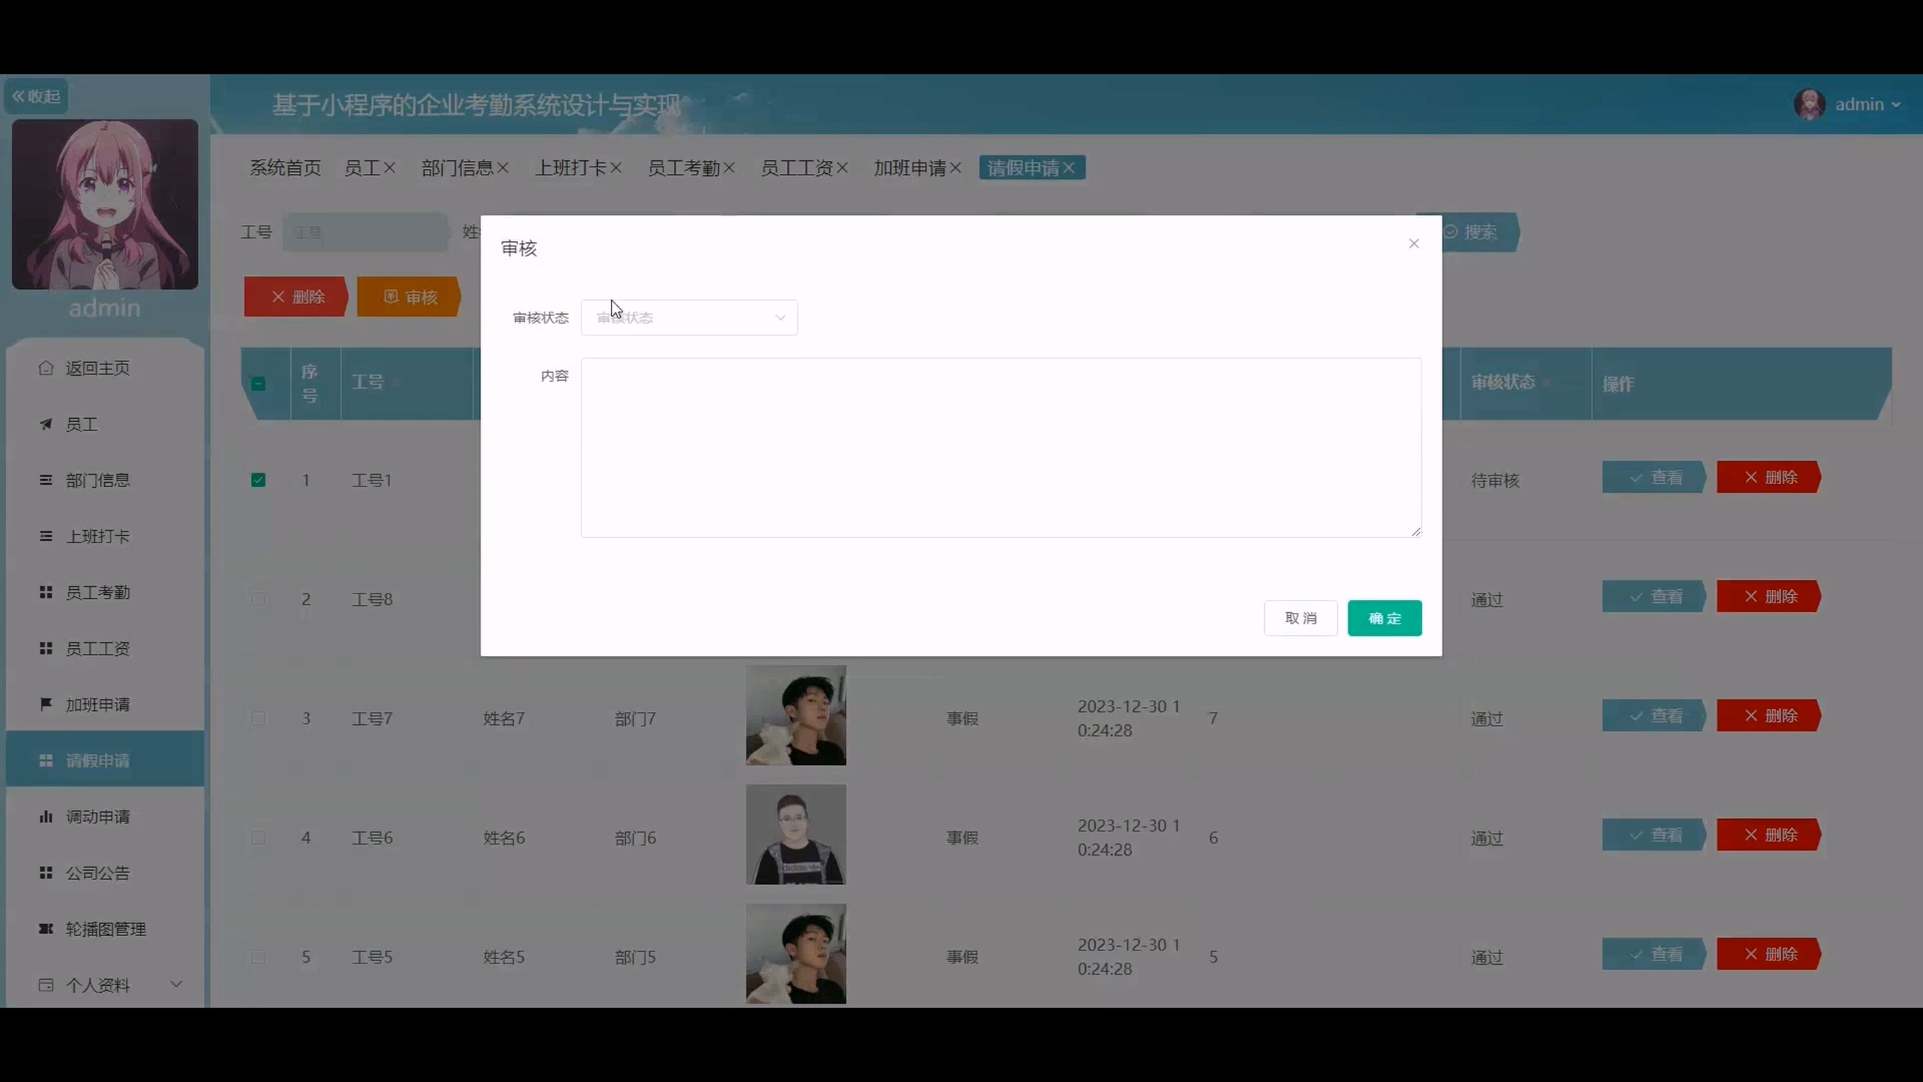Image resolution: width=1923 pixels, height=1082 pixels.
Task: Click 删除 for row 工号5
Action: tap(1768, 954)
